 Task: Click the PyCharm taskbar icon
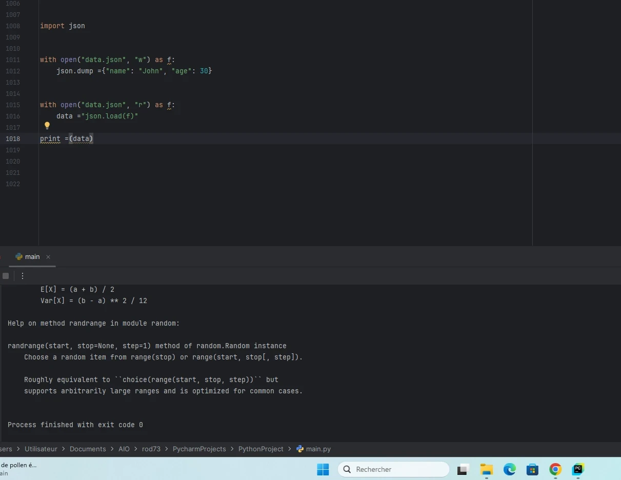(578, 469)
